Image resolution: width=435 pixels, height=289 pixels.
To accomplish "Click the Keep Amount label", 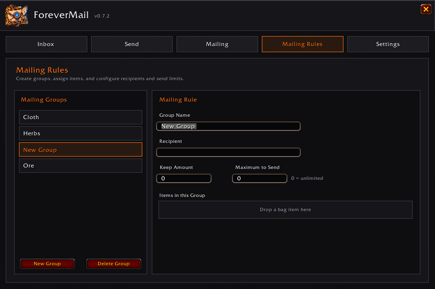I will coord(176,168).
